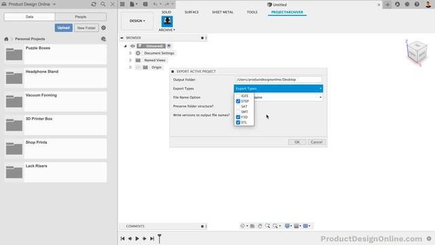Select the Orbit navigation tool
The width and height of the screenshot is (435, 245).
tap(243, 226)
